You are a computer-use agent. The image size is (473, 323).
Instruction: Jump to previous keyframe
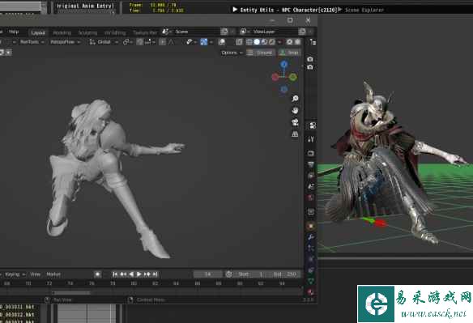coord(123,274)
